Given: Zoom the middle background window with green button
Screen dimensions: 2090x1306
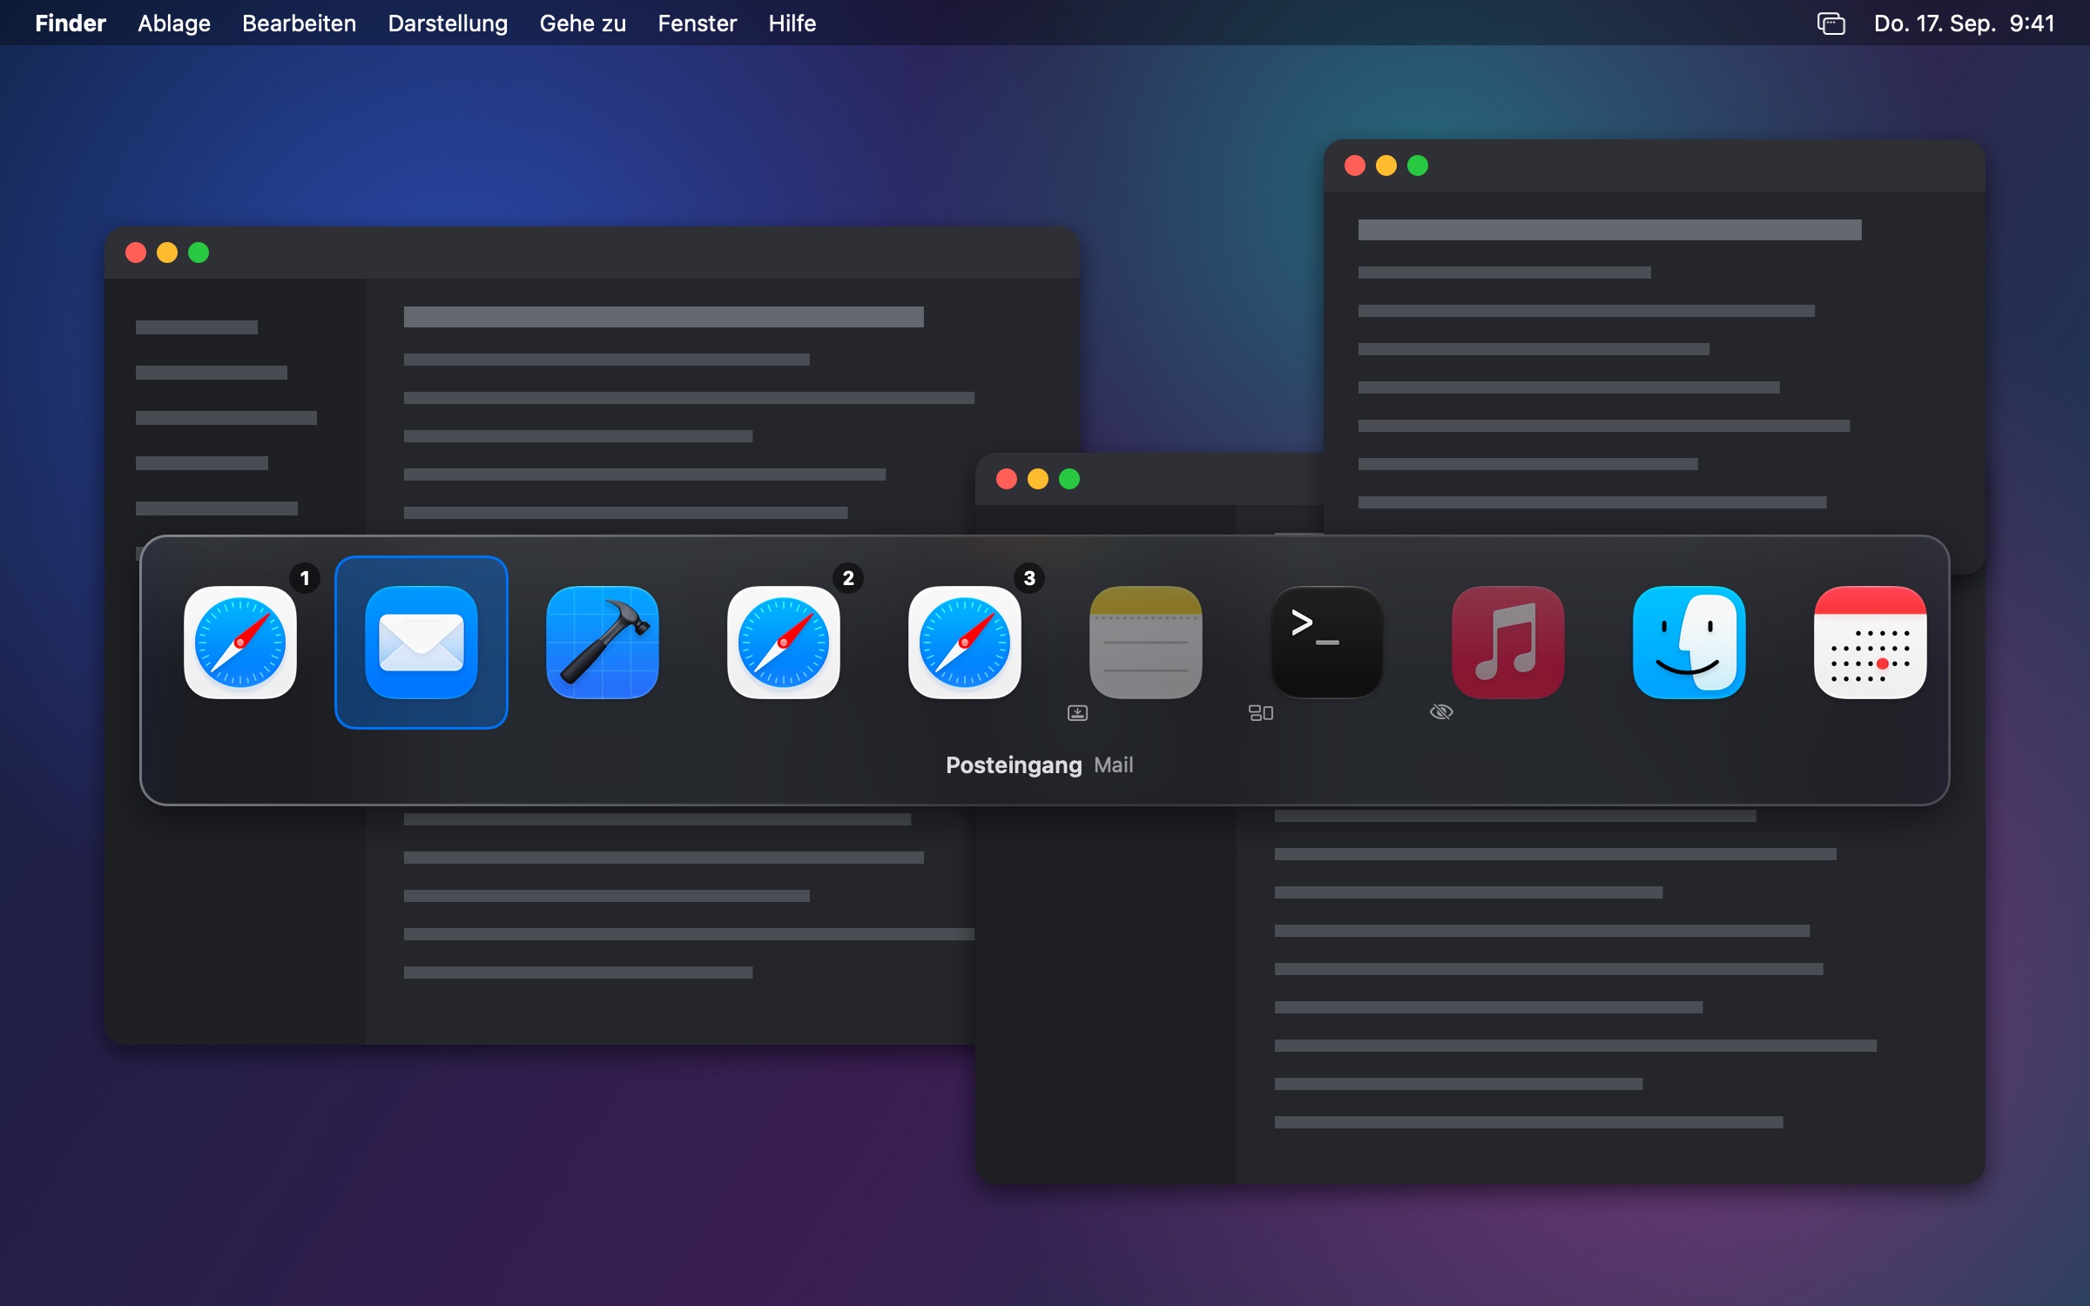Looking at the screenshot, I should tap(1069, 479).
